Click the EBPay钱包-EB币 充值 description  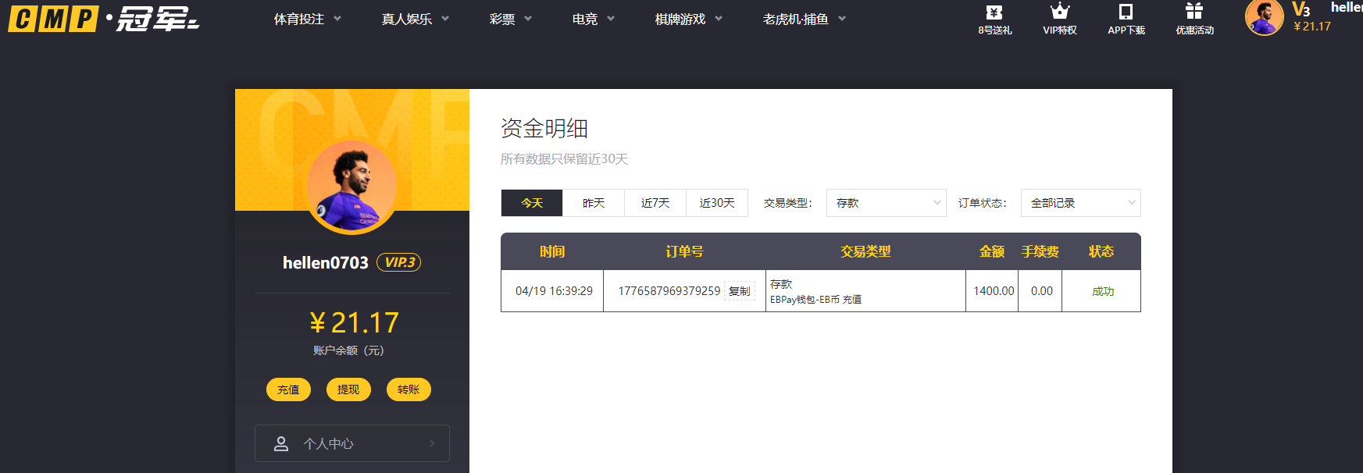click(x=815, y=300)
